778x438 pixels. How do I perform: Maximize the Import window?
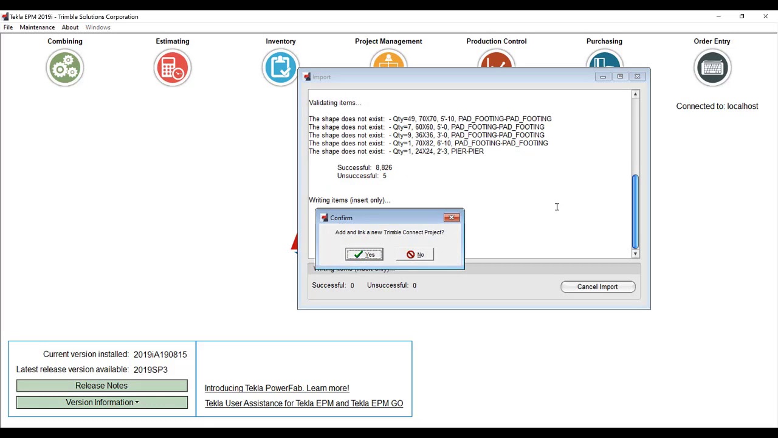[x=620, y=77]
